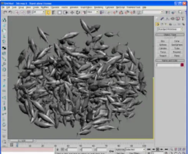The height and width of the screenshot is (154, 188).
Task: Open the Motion command panel tab
Action: [x=172, y=19]
